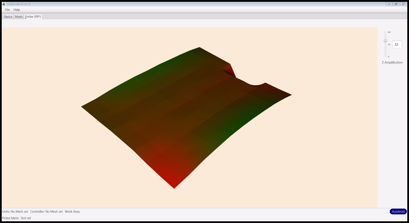Click the Z Amplification value field showing 32
This screenshot has height=223, width=409.
[x=397, y=45]
